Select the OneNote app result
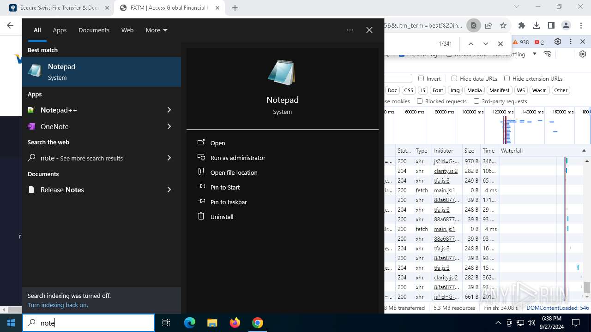Screen dimensions: 591x332 [93, 126]
